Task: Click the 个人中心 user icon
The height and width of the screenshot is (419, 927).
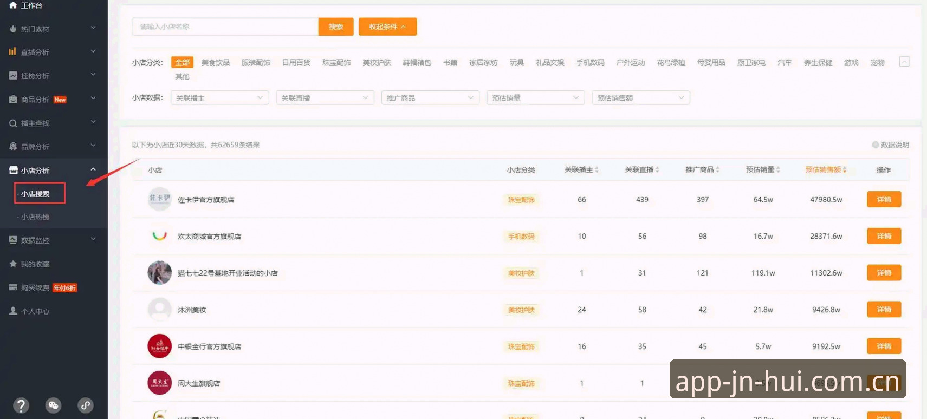Action: tap(13, 311)
